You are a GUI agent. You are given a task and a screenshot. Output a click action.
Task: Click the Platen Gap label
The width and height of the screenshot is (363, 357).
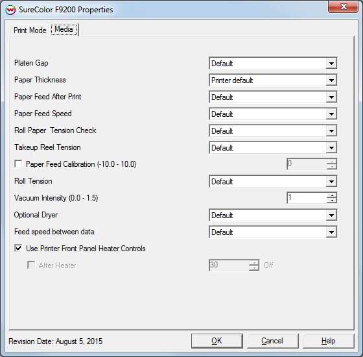pos(31,63)
